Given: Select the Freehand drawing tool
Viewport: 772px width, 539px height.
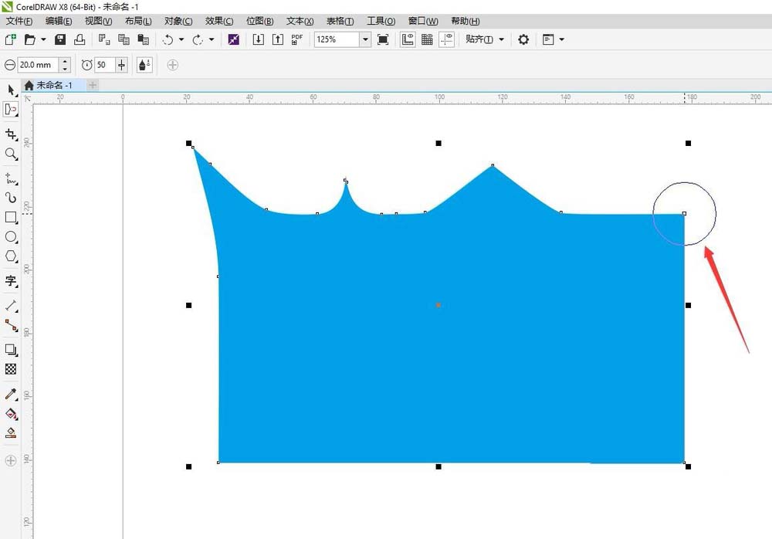Looking at the screenshot, I should 11,178.
